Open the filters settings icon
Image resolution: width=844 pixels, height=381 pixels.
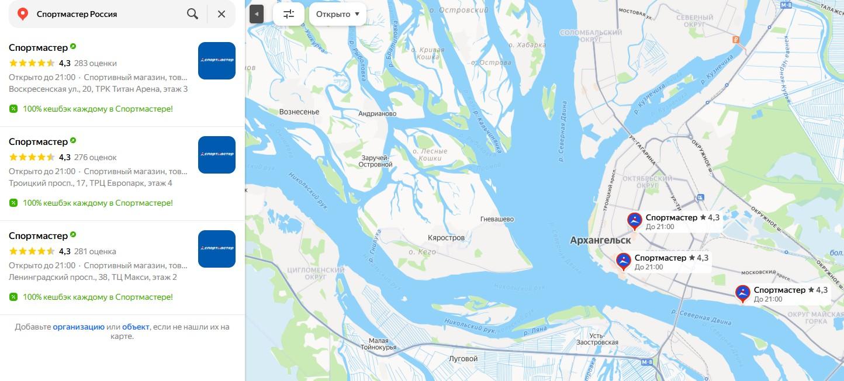click(289, 14)
